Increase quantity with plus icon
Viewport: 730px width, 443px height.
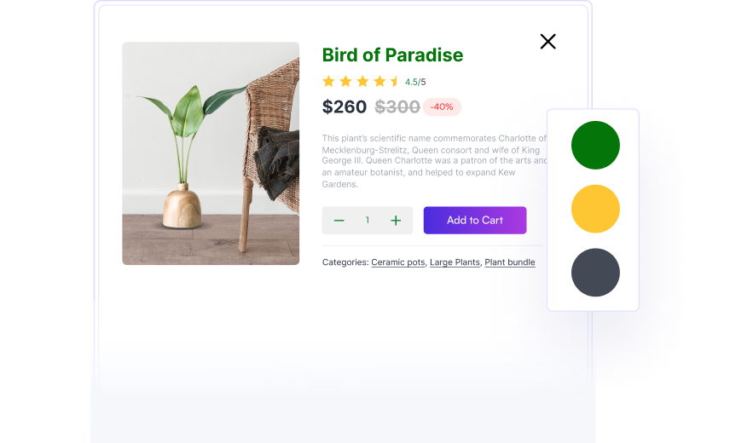396,221
